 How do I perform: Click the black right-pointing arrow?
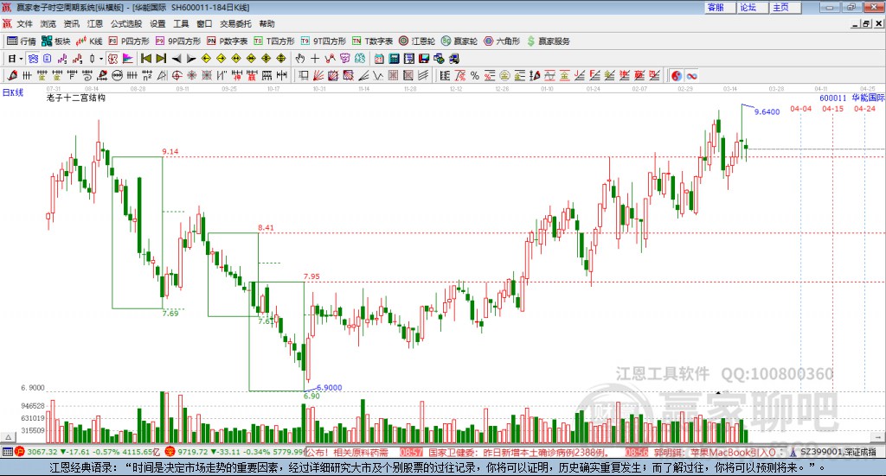point(191,59)
